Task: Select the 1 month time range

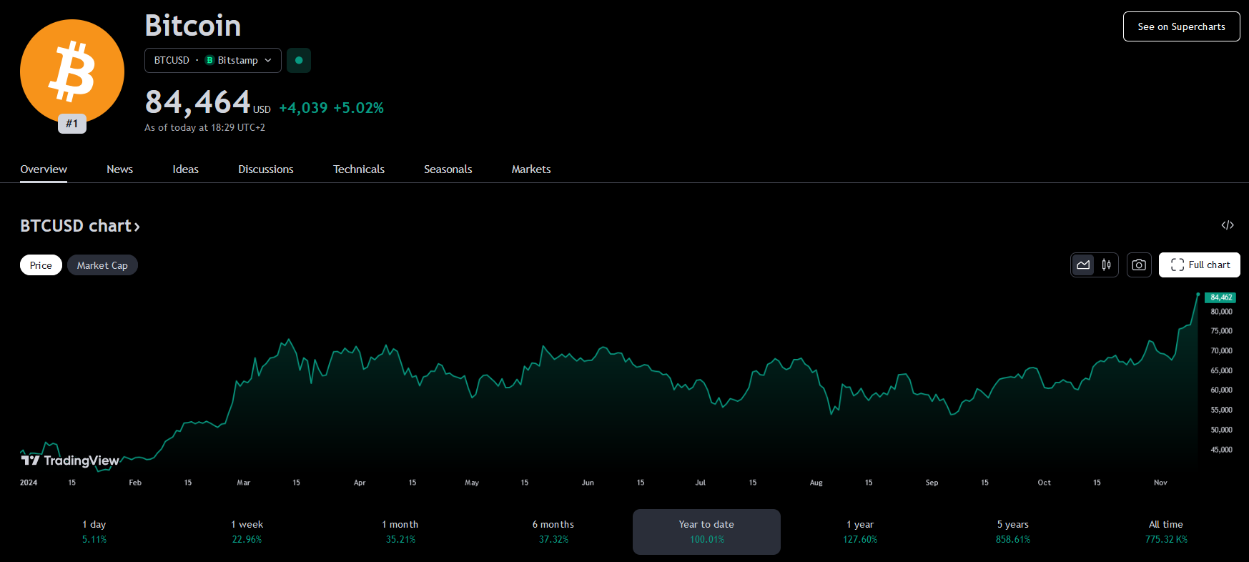Action: point(400,531)
